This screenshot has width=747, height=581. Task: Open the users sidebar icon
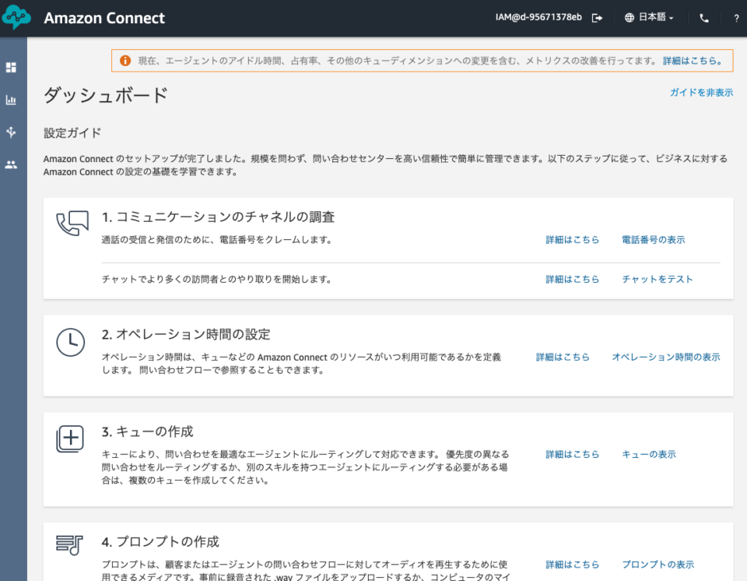click(11, 164)
